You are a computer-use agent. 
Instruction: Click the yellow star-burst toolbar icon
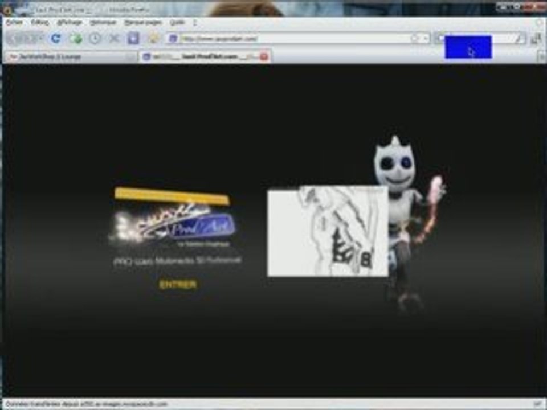154,38
